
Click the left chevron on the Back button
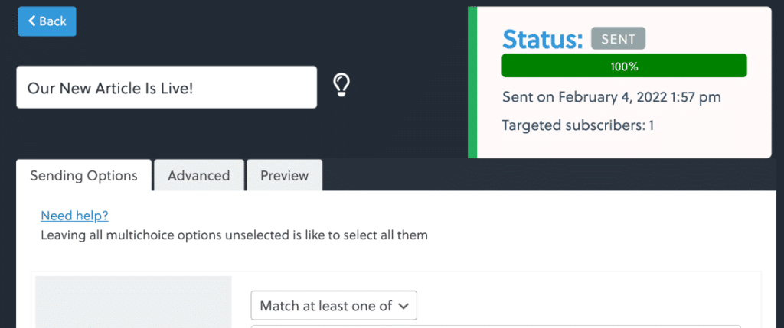pos(32,21)
